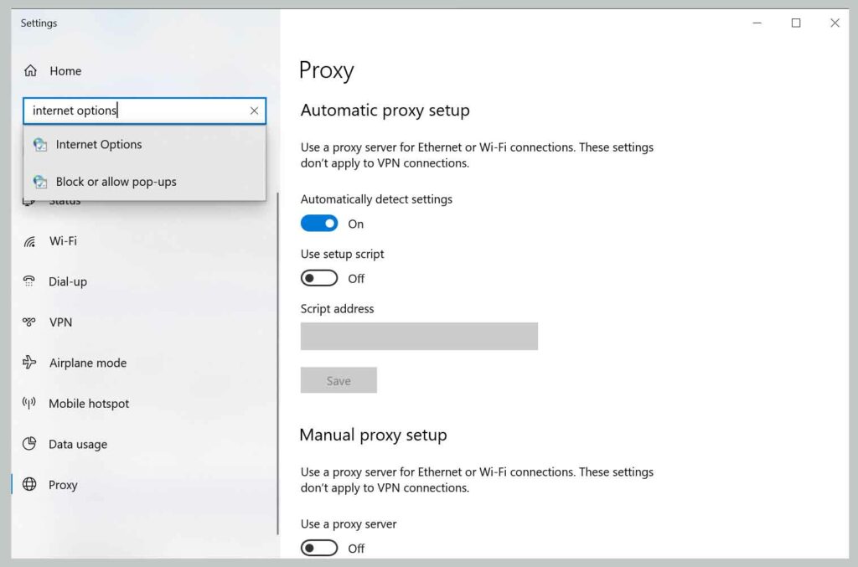Image resolution: width=858 pixels, height=567 pixels.
Task: Click the Home house icon
Action: (31, 70)
